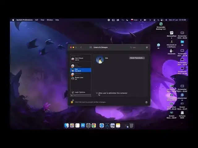Screen dimensions: 198x148
Task: Open Safari from the Dock
Action: [x=102, y=125]
